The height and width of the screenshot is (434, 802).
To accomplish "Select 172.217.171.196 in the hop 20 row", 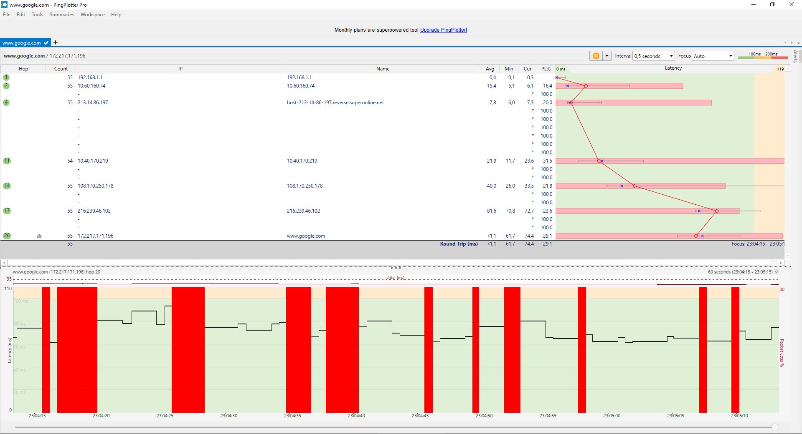I will tap(96, 236).
